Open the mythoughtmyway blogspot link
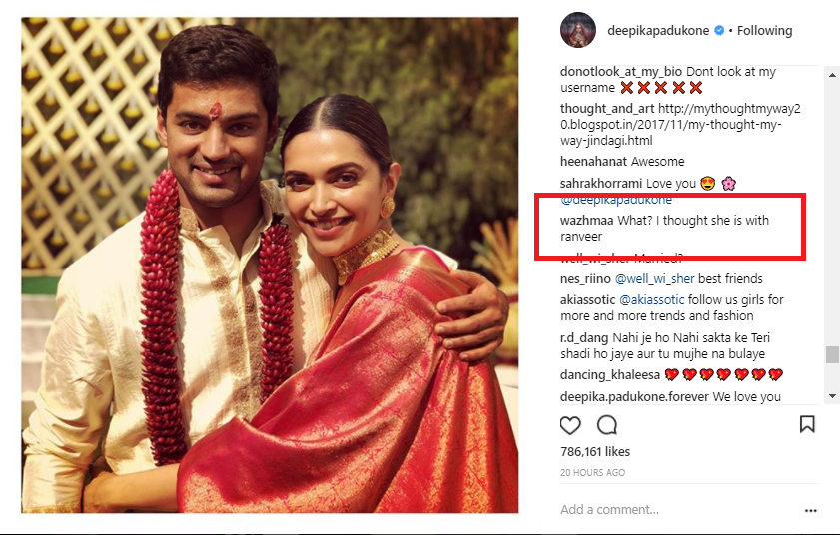Image resolution: width=840 pixels, height=535 pixels. pos(670,124)
